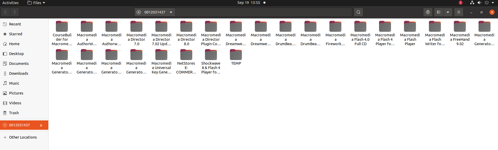The image size is (498, 150).
Task: Open the clock and calendar at Sep 19 13:55
Action: click(x=249, y=3)
